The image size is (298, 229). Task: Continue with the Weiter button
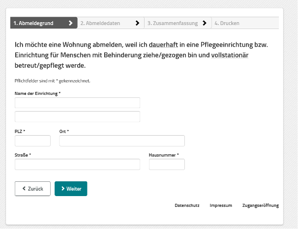click(x=71, y=189)
